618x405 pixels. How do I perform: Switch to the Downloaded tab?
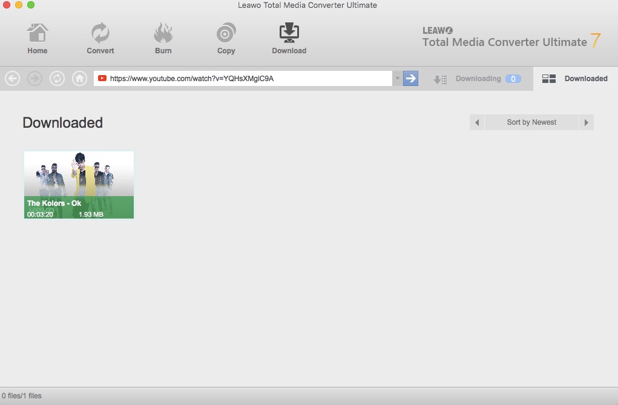coord(575,79)
